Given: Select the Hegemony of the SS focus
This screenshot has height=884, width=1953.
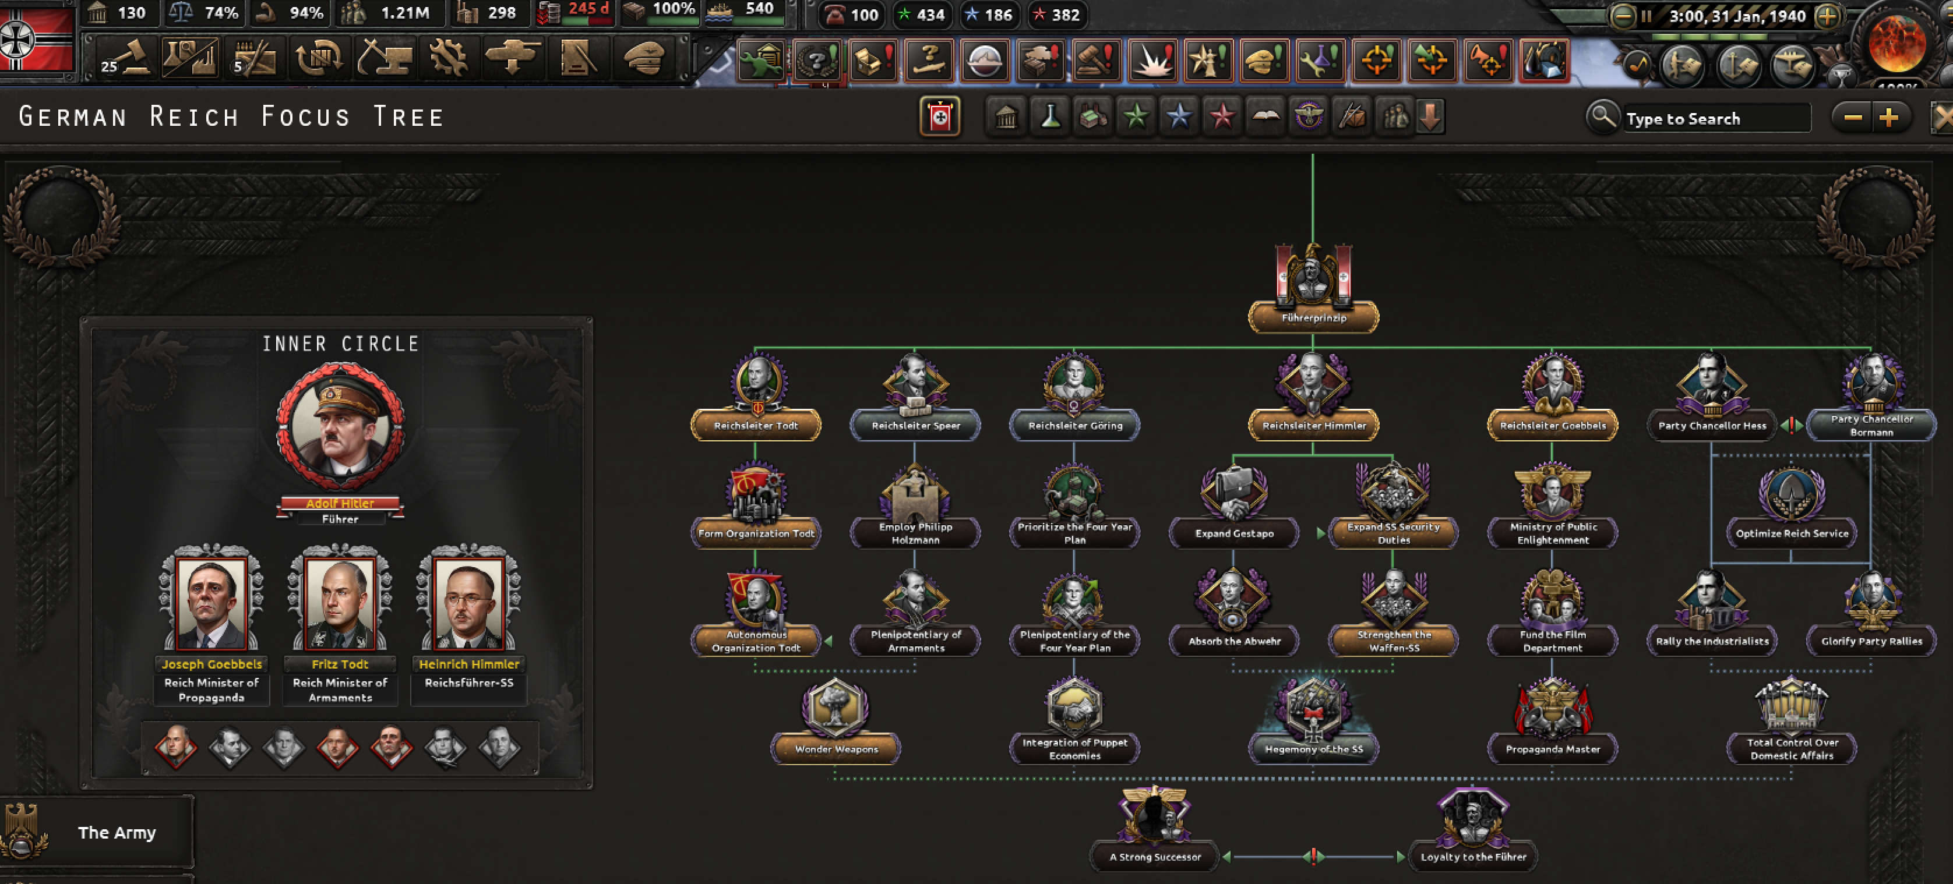Looking at the screenshot, I should 1313,720.
